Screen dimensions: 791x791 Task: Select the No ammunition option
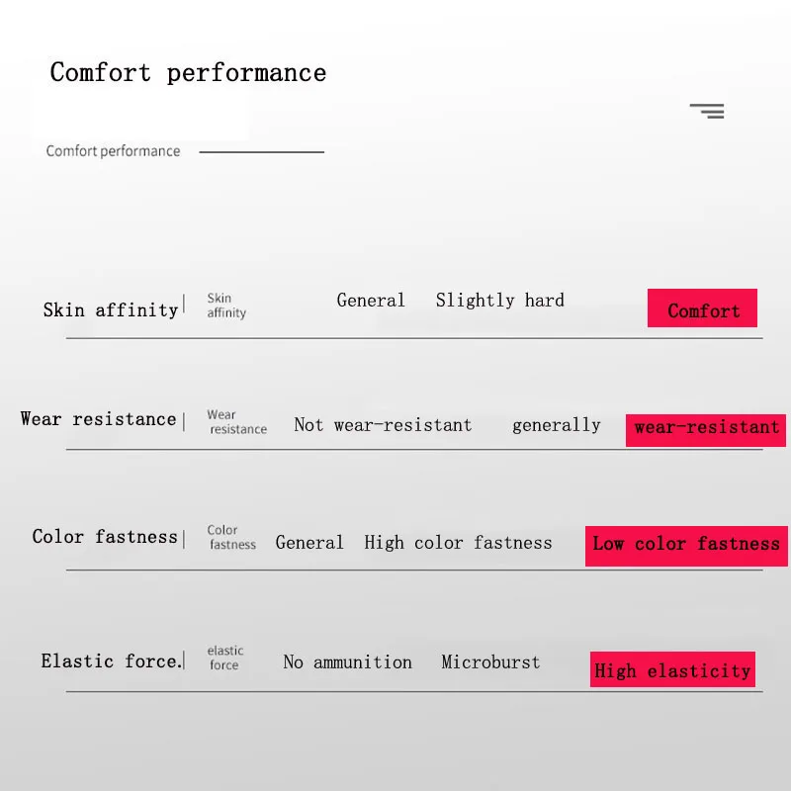point(348,661)
